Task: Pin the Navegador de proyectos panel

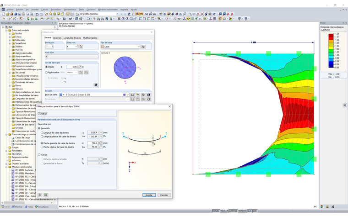Action: pyautogui.click(x=52, y=23)
